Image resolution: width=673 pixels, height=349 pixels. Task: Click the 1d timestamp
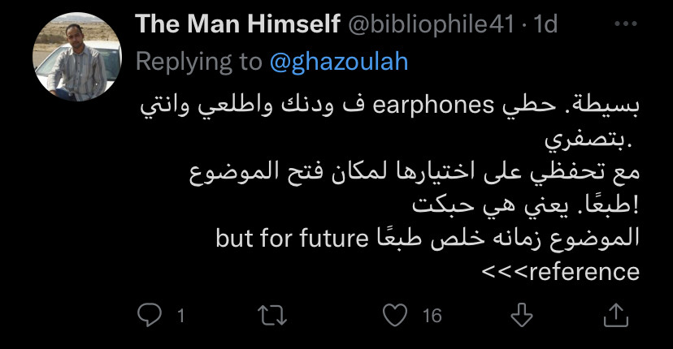click(545, 24)
